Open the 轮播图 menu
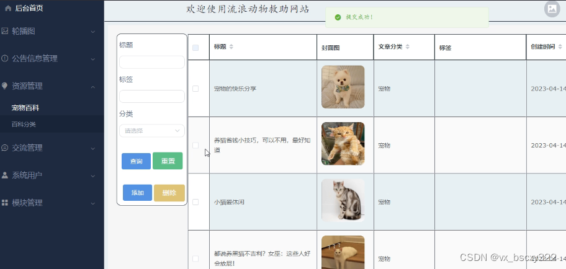The image size is (566, 269). pyautogui.click(x=52, y=32)
